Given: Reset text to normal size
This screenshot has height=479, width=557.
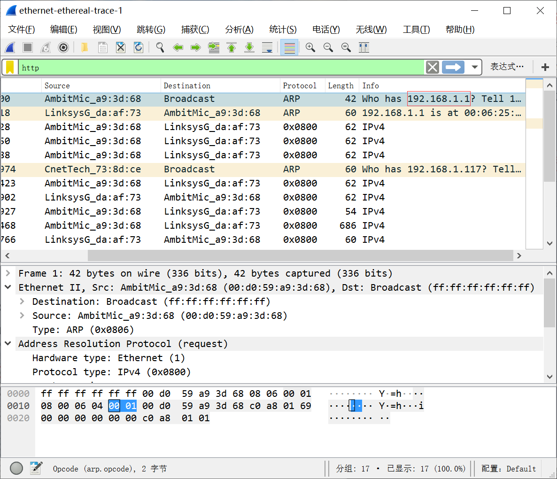Looking at the screenshot, I should pyautogui.click(x=346, y=47).
